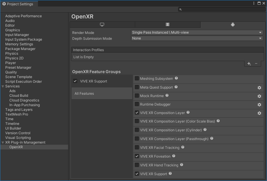Screen dimensions: 267x181
Task: Show help for VIVE XR Hand Tracking
Action: 182,165
